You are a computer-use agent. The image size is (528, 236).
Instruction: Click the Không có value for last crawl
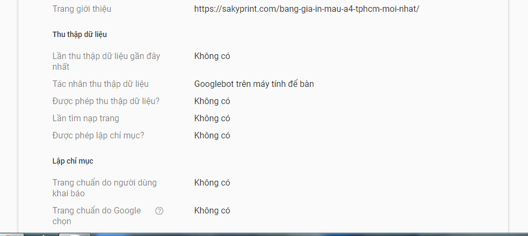[212, 56]
